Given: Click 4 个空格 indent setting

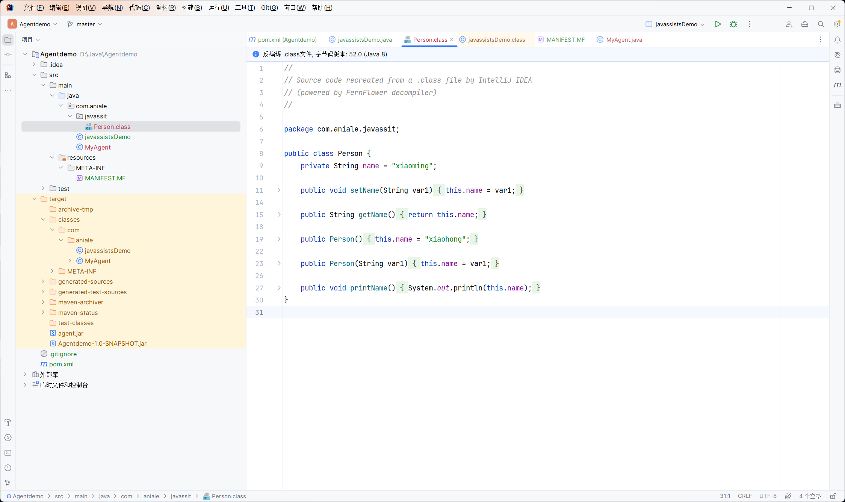Looking at the screenshot, I should 810,496.
